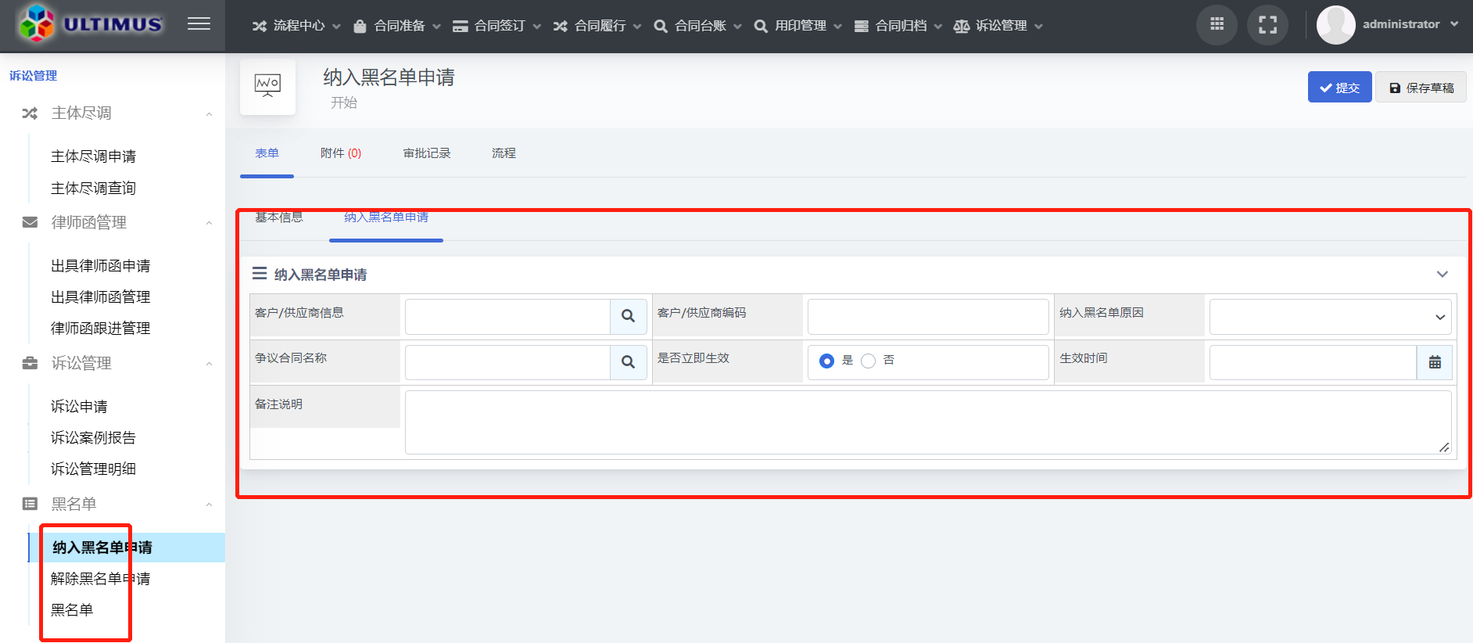Click the 合同履行 shuffle icon
This screenshot has width=1473, height=643.
[561, 26]
